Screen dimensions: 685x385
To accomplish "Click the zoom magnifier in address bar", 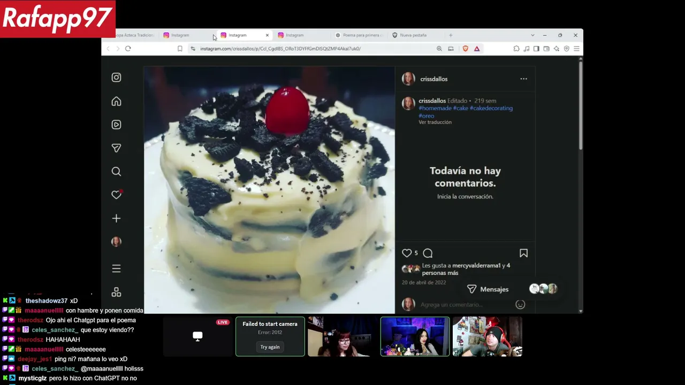I will pyautogui.click(x=439, y=49).
